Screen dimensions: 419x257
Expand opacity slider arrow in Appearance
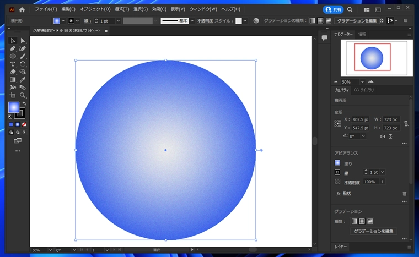383,182
